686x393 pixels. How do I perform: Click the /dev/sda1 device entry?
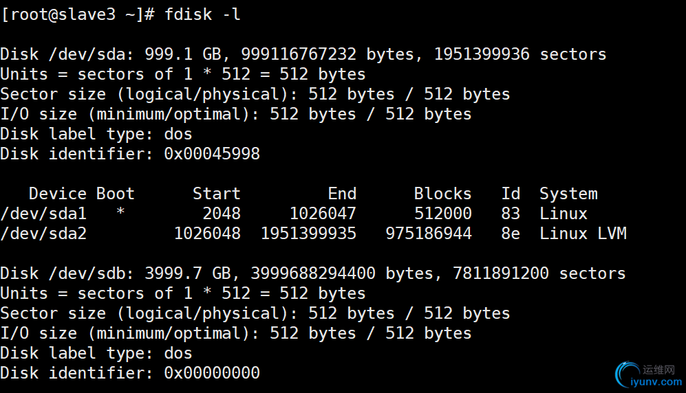click(43, 214)
